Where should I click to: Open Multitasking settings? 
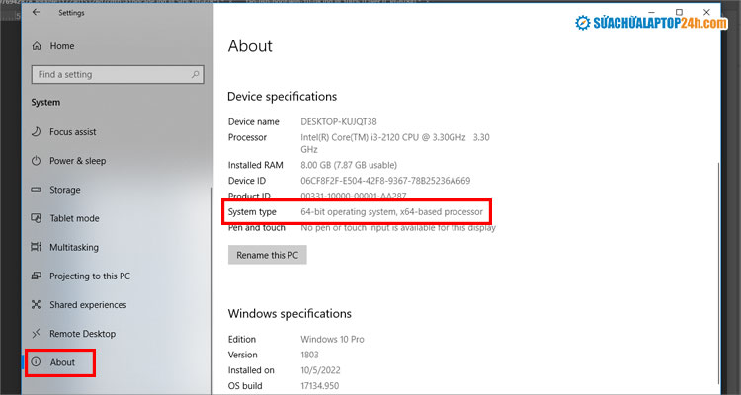[74, 248]
